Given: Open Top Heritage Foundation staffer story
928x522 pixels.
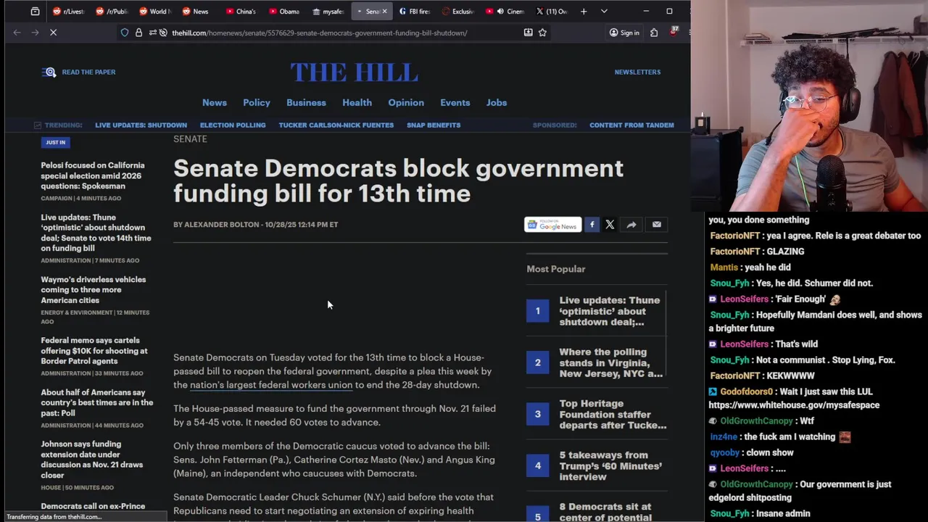Looking at the screenshot, I should (613, 414).
